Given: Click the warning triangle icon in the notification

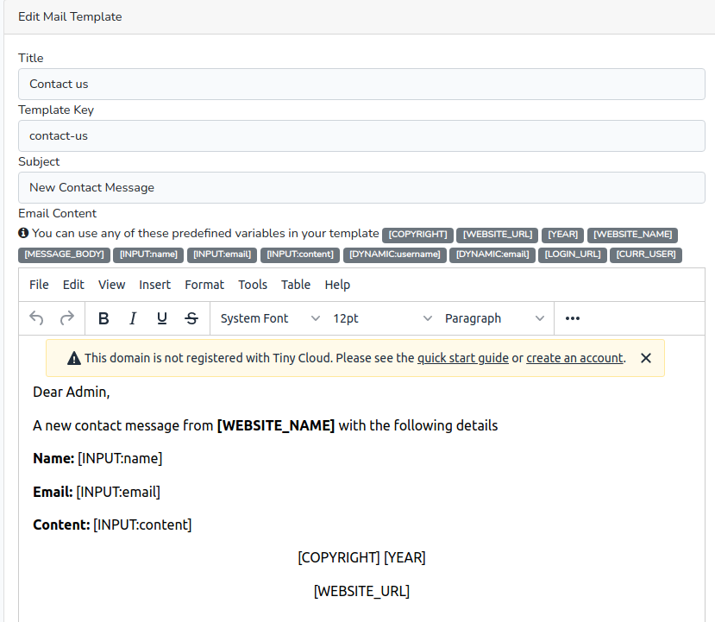Looking at the screenshot, I should 74,357.
